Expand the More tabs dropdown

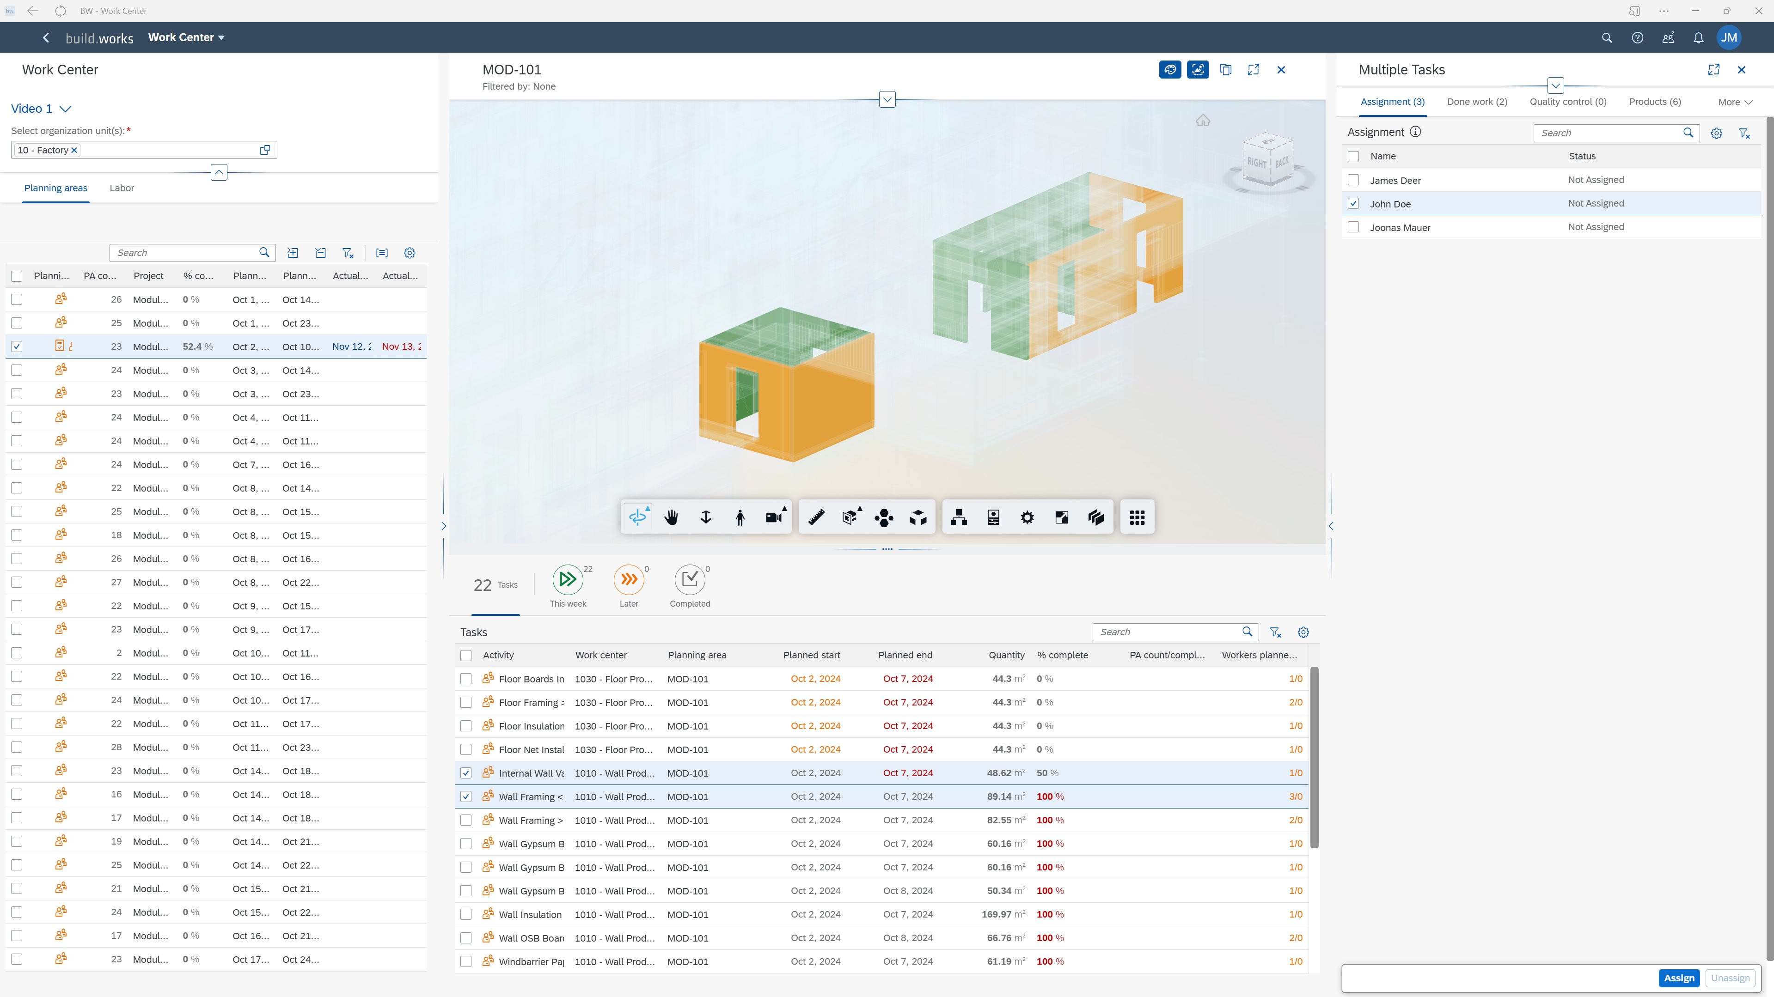pos(1735,102)
